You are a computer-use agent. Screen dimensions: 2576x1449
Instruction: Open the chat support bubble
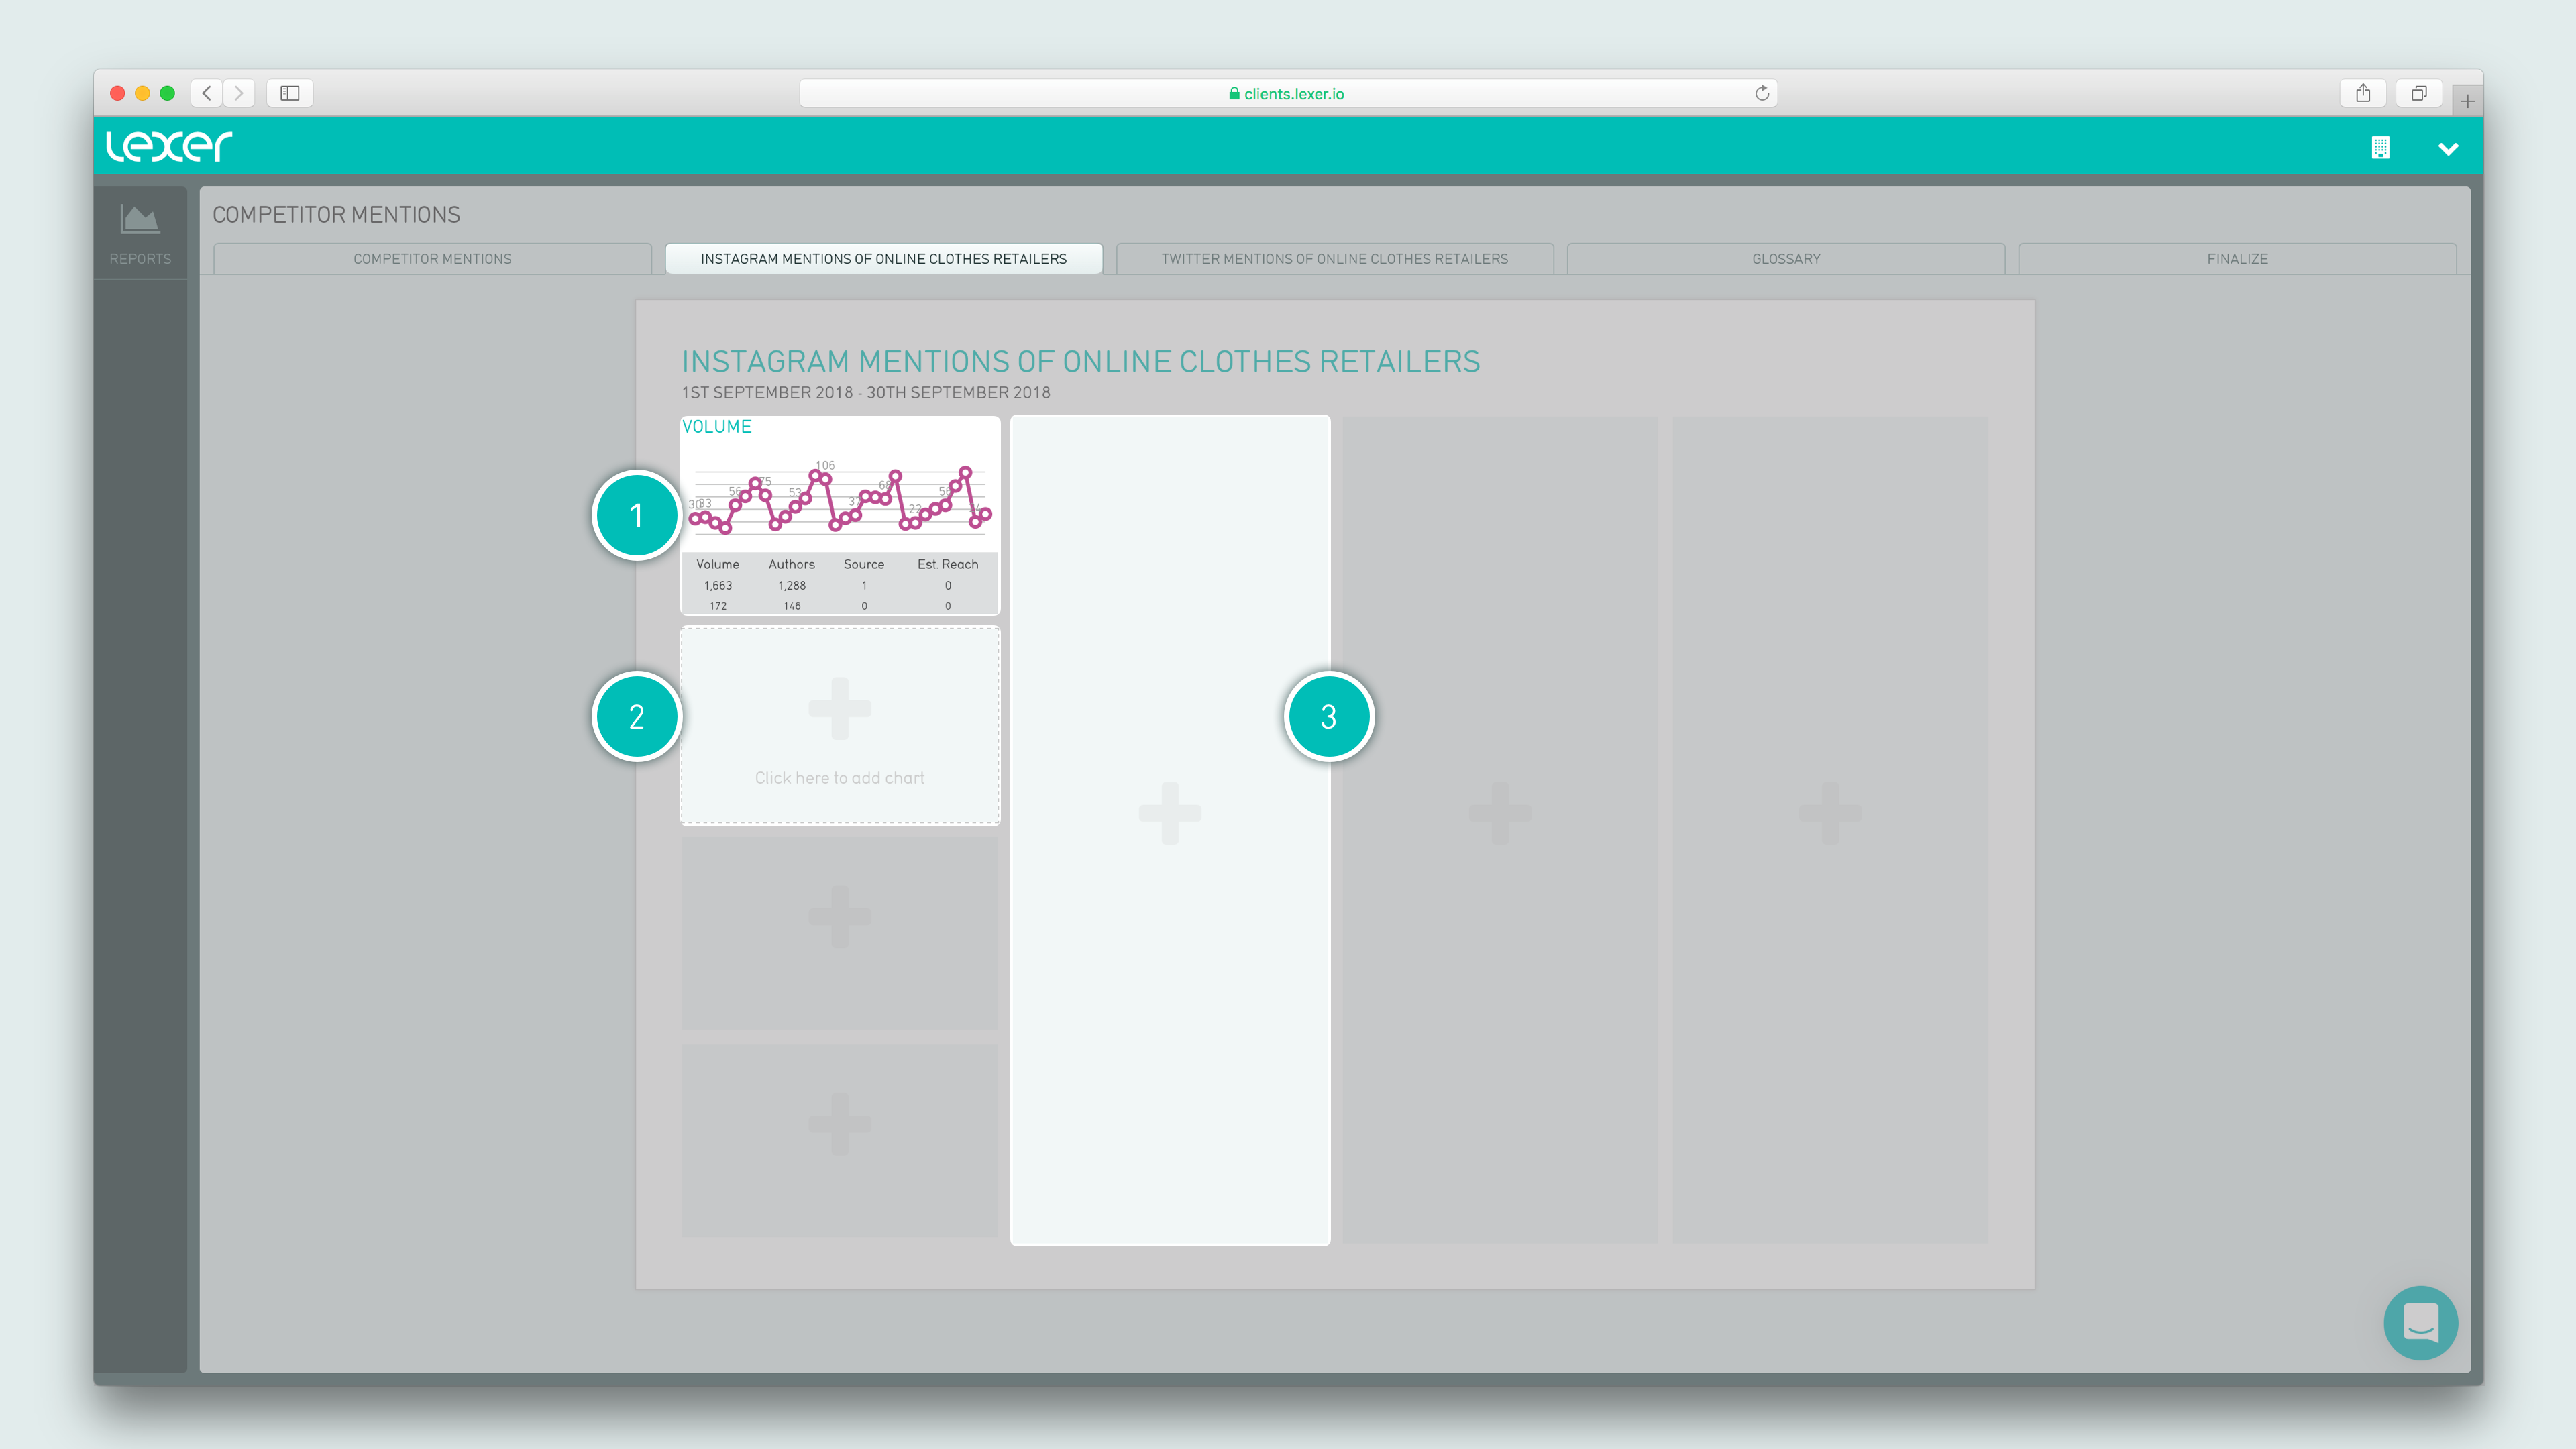click(2420, 1322)
